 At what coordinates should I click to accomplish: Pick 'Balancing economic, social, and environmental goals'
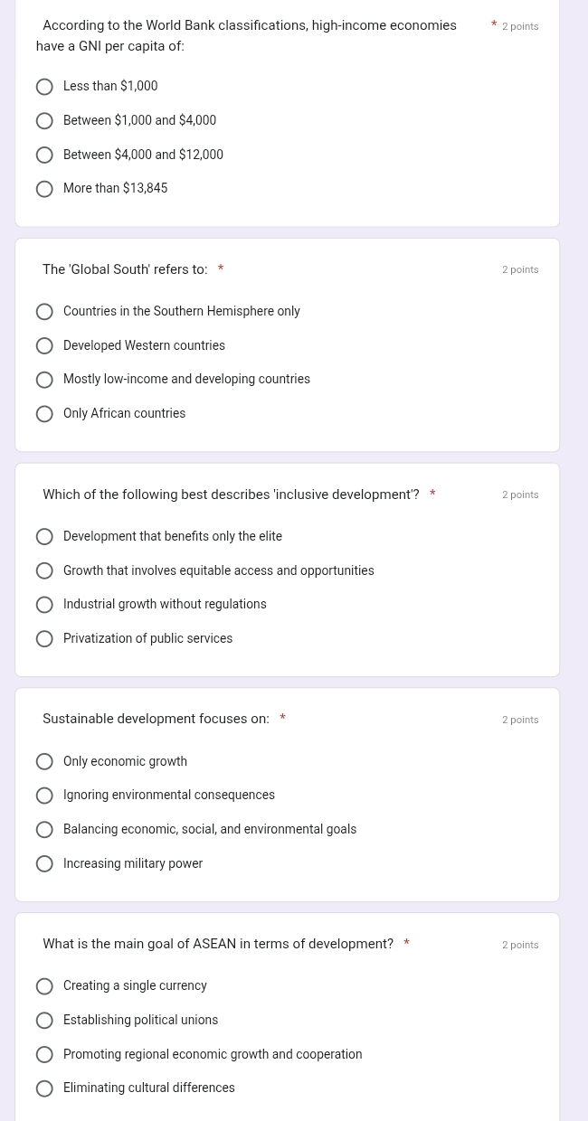point(44,830)
